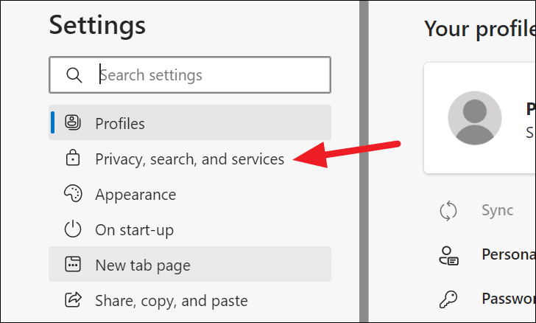Click the gray profile avatar picture
This screenshot has height=323, width=536.
(x=475, y=118)
